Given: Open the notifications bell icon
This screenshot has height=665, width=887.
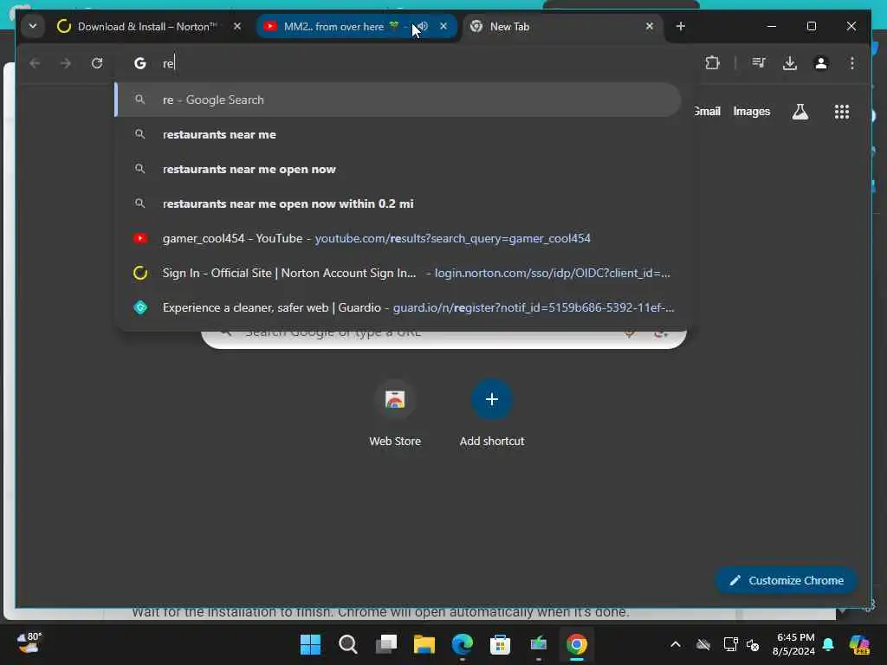Looking at the screenshot, I should [x=828, y=644].
